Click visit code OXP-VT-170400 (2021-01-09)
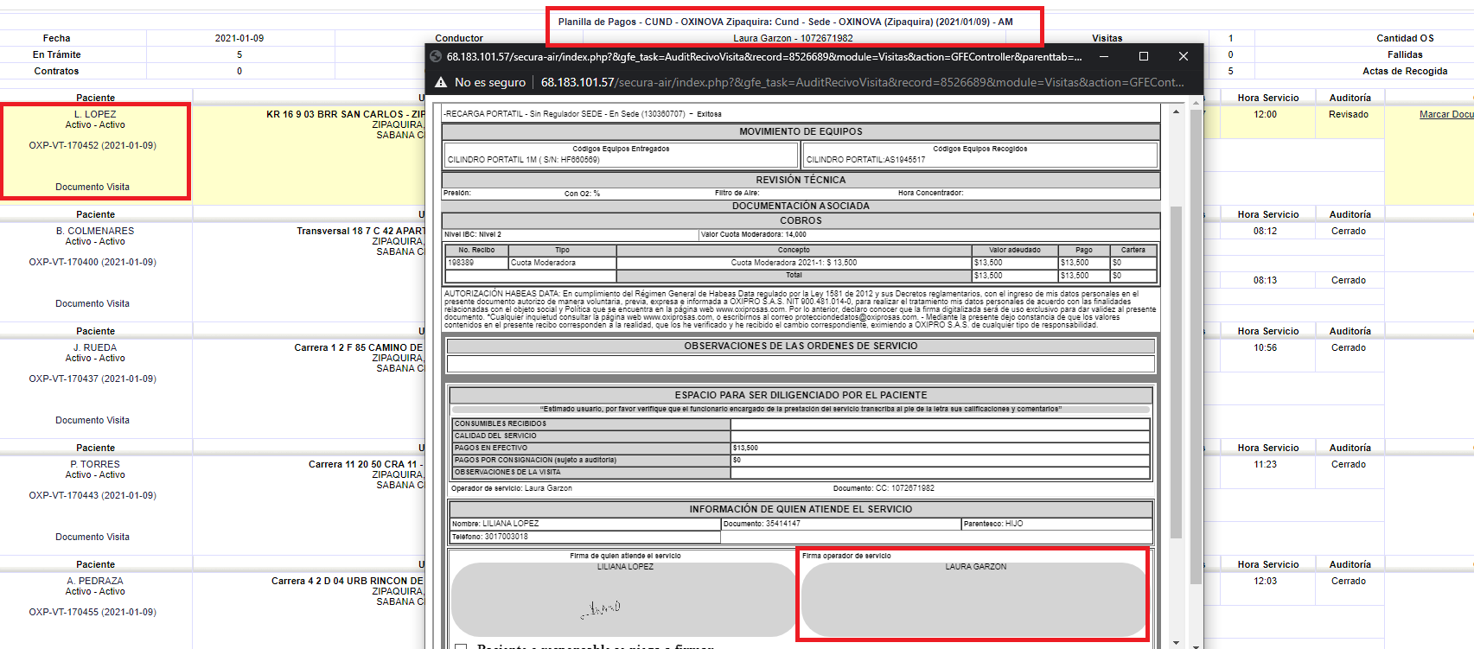Screen dimensions: 1474x649 (x=93, y=262)
